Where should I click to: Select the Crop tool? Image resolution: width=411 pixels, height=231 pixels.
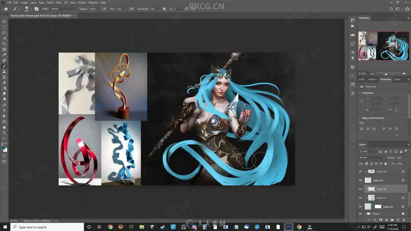pos(4,44)
